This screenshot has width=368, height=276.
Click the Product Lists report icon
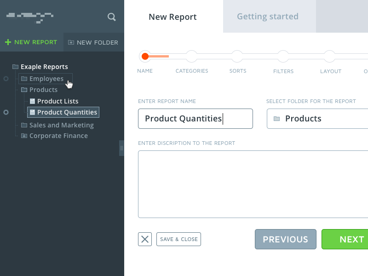32,101
